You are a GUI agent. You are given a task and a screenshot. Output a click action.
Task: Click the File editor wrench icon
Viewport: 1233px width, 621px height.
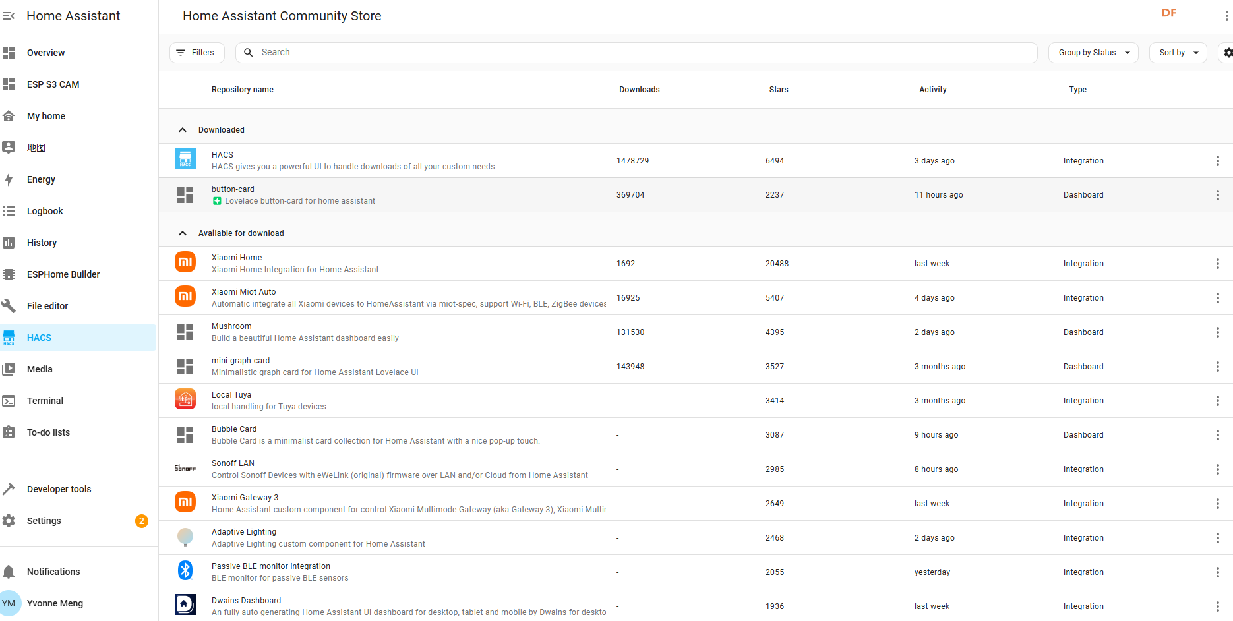9,306
